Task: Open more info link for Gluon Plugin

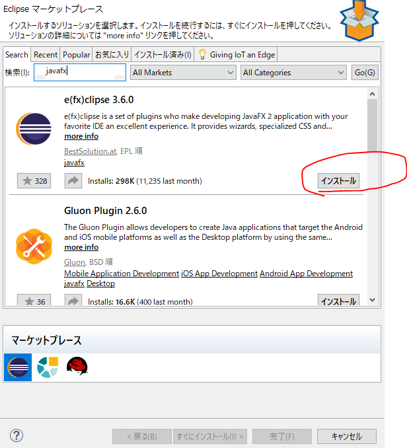Action: click(x=81, y=247)
